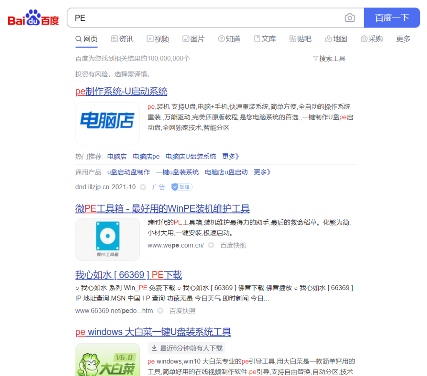The height and width of the screenshot is (376, 427).
Task: Switch to the 文库 tab
Action: 265,39
